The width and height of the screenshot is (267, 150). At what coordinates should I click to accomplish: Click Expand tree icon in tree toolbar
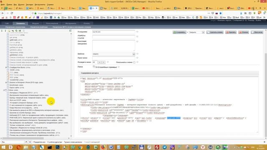click(2, 31)
